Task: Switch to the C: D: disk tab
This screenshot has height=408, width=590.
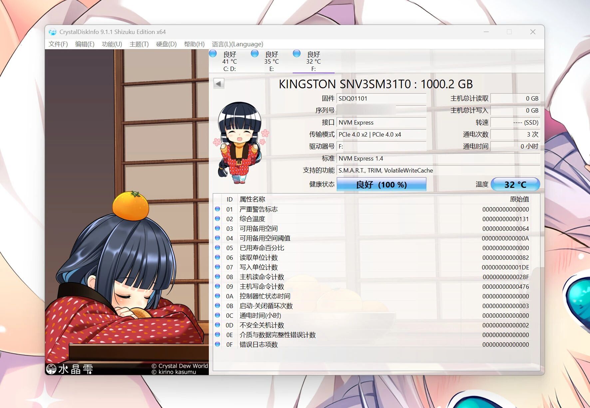Action: click(230, 61)
